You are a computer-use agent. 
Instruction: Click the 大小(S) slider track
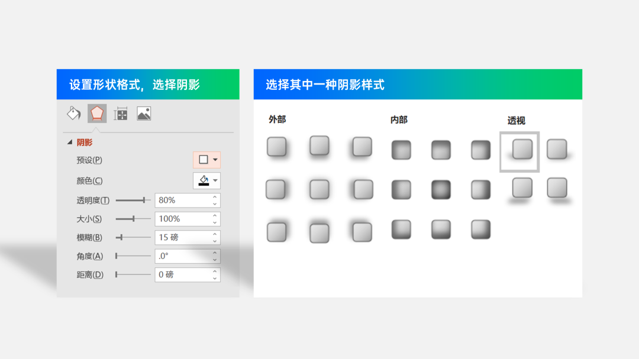pyautogui.click(x=133, y=219)
